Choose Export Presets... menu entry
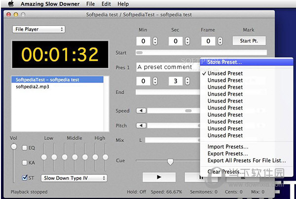Viewport: 296px width, 199px height. pos(247,154)
